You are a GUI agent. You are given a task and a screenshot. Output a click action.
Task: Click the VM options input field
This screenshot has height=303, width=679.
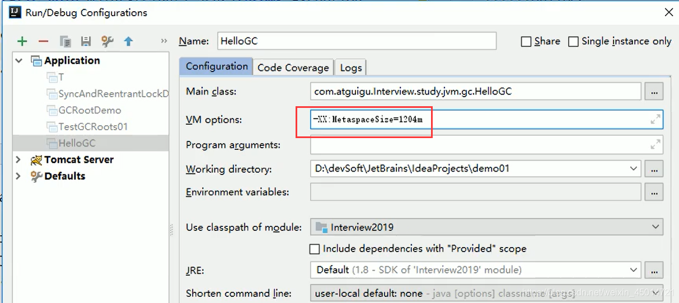pyautogui.click(x=486, y=120)
